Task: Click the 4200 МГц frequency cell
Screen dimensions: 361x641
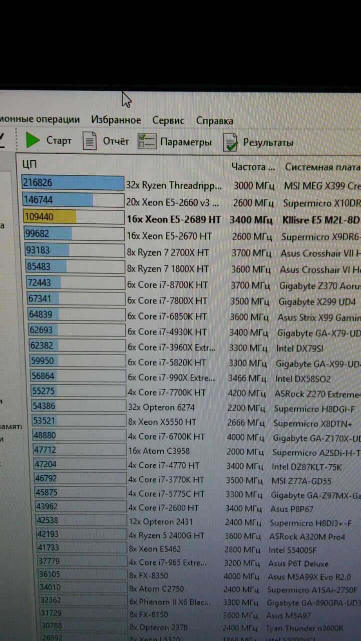Action: point(247,393)
